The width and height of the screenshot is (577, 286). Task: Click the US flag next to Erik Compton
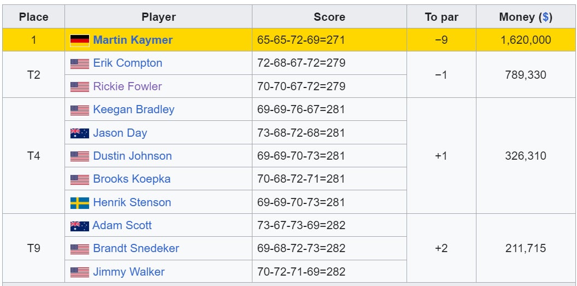point(80,63)
